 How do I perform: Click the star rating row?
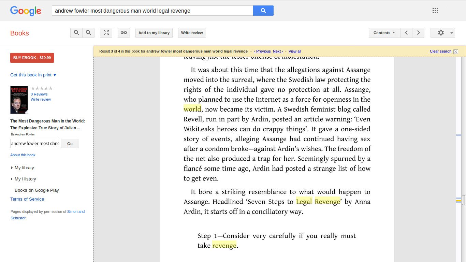pyautogui.click(x=42, y=88)
